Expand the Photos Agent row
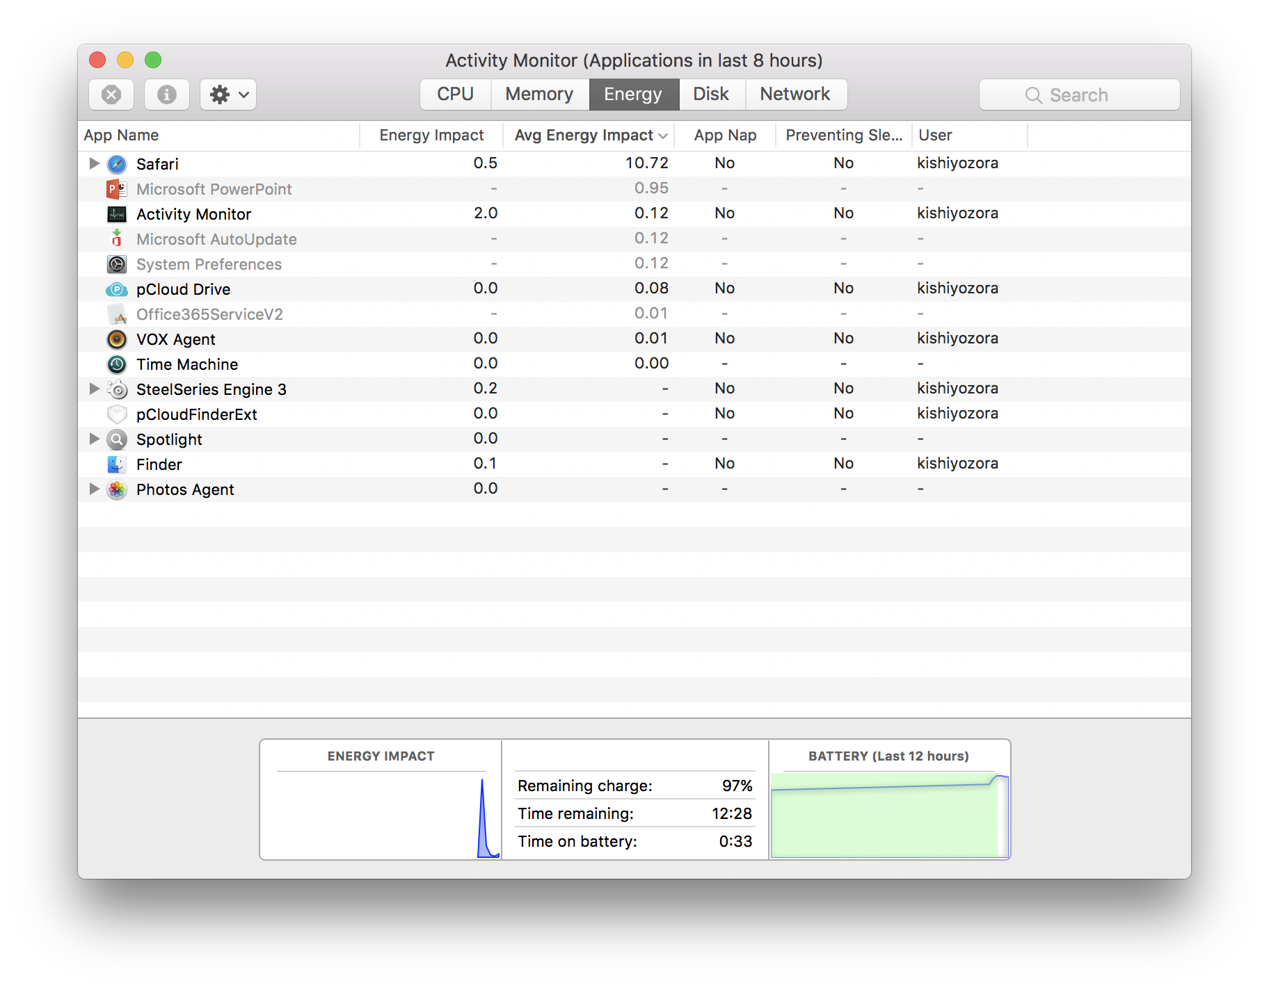Image resolution: width=1269 pixels, height=990 pixels. 94,489
